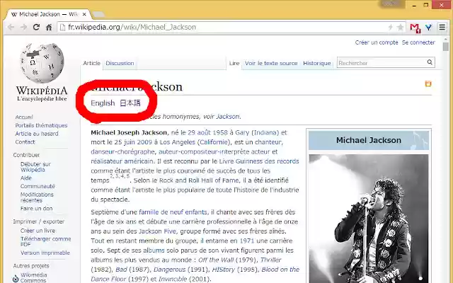Open Voir le texte source tab
The height and width of the screenshot is (283, 453).
coord(271,63)
